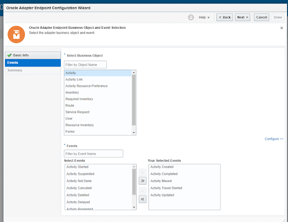Select Activity Suspended event
This screenshot has width=288, height=222.
pos(98,174)
